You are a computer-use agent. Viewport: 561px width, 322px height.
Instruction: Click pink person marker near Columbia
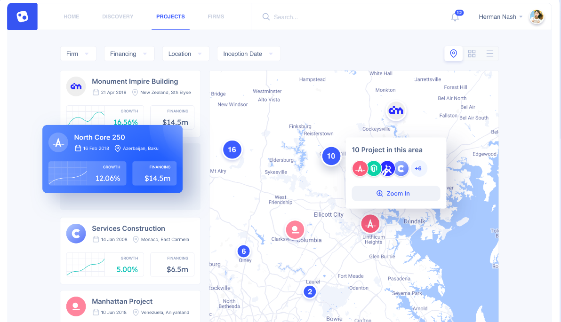tap(295, 229)
